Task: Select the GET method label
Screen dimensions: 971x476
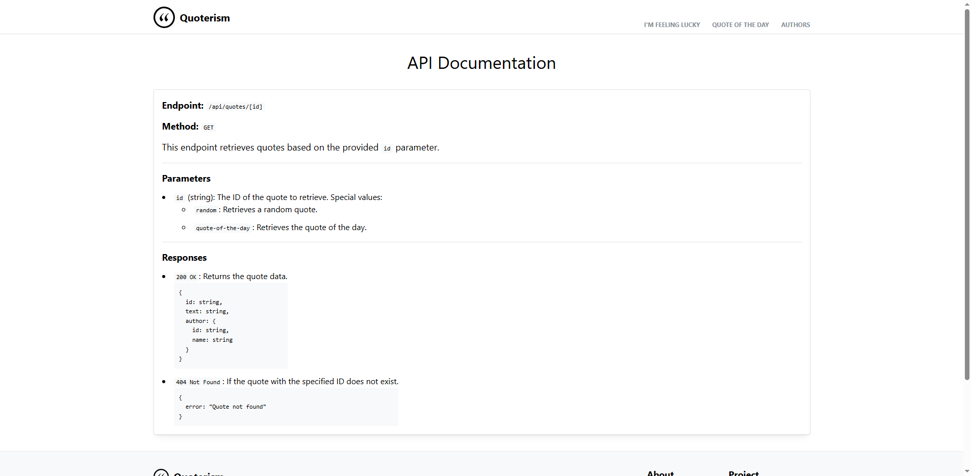Action: pos(208,128)
